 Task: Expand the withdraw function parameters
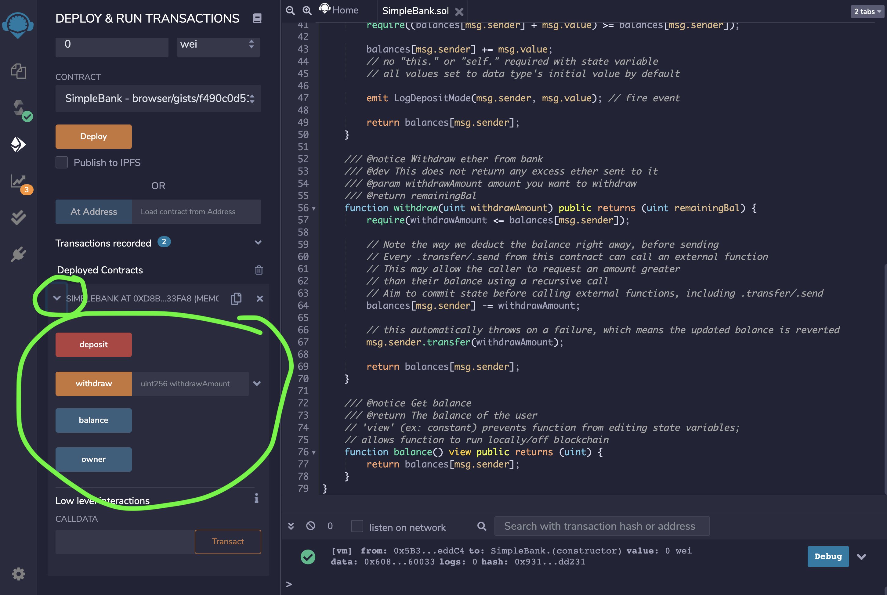[257, 384]
